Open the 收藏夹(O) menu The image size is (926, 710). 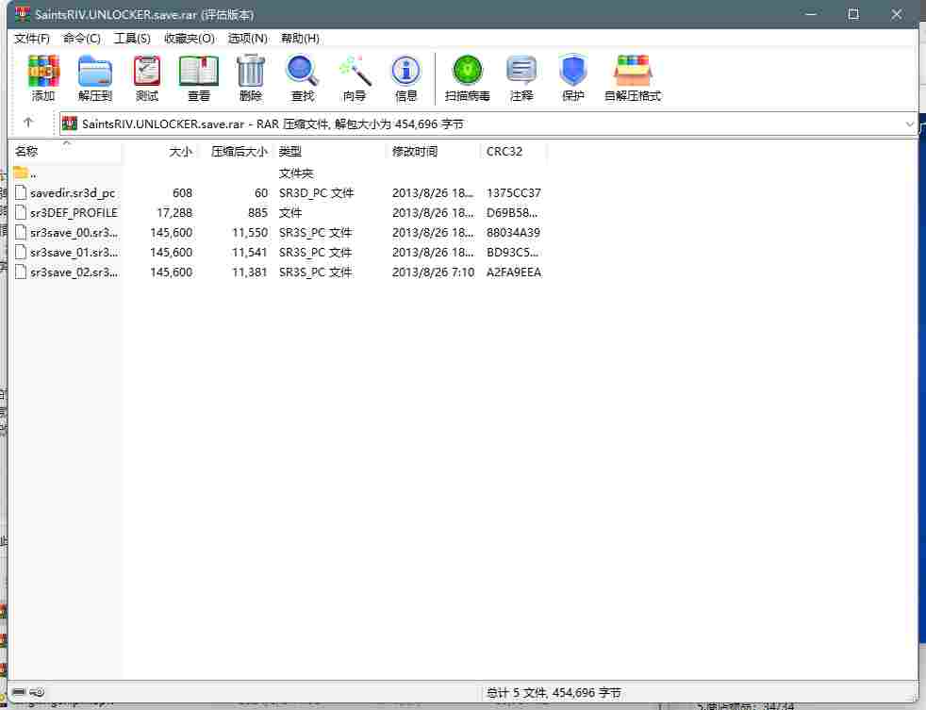[x=190, y=39]
